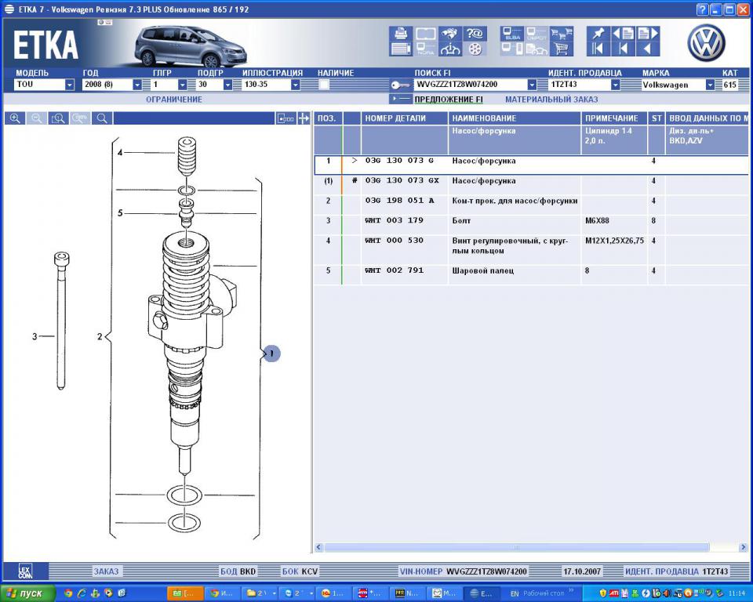Open the ГЛГР dropdown showing 1
The width and height of the screenshot is (753, 602).
(x=183, y=85)
